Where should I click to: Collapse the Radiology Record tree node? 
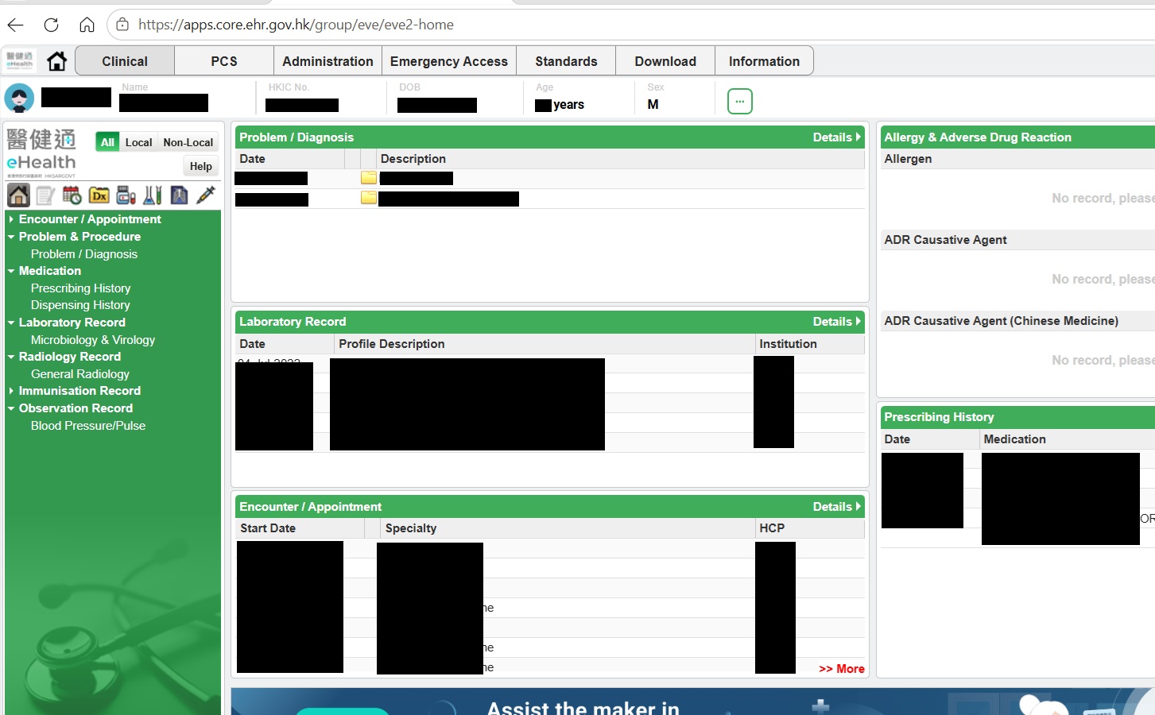click(x=11, y=357)
